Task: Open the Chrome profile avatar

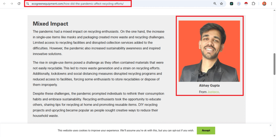Action: coord(264,3)
